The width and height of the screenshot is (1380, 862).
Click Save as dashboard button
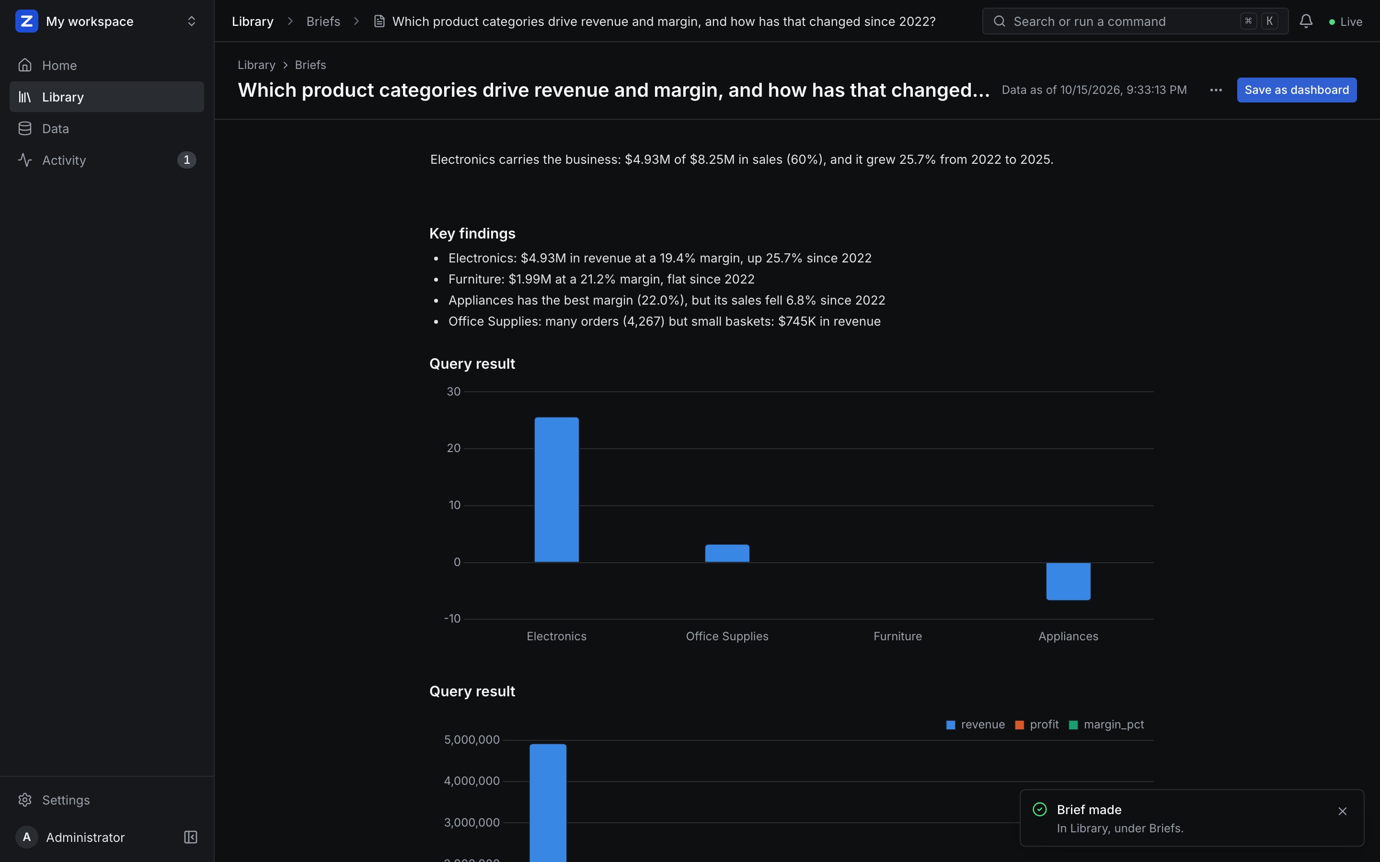pyautogui.click(x=1296, y=90)
